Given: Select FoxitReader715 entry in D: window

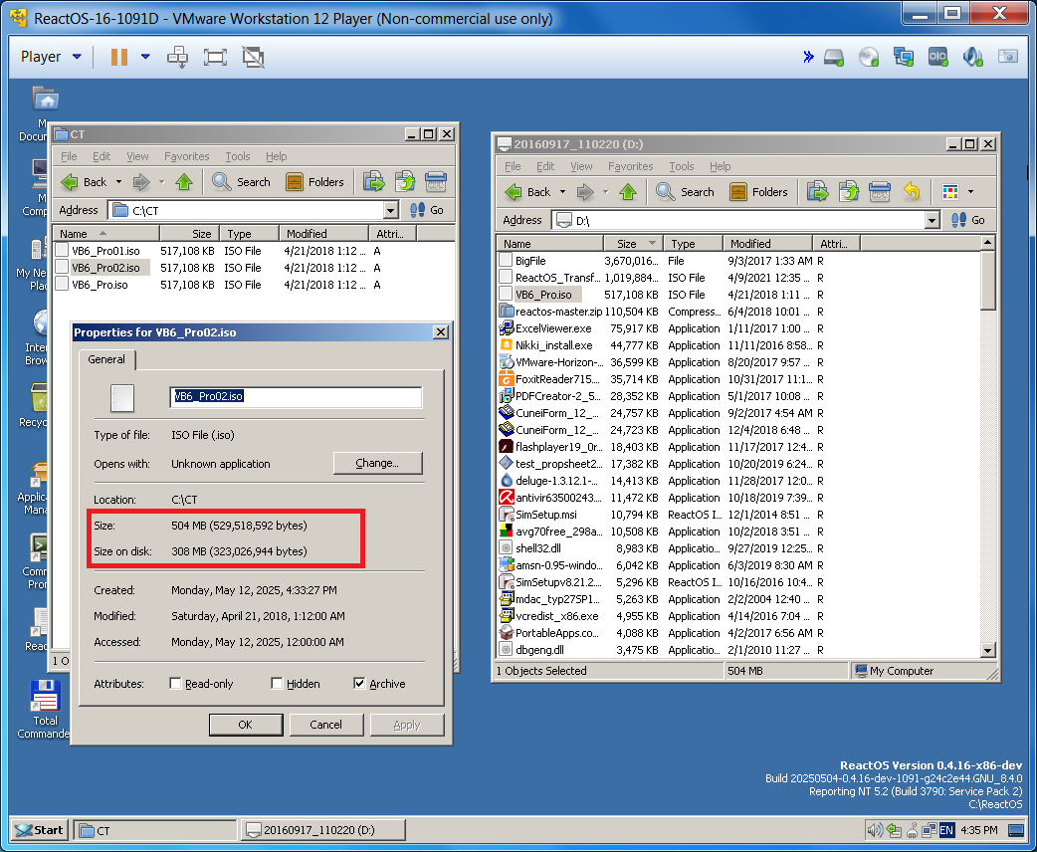Looking at the screenshot, I should point(557,379).
